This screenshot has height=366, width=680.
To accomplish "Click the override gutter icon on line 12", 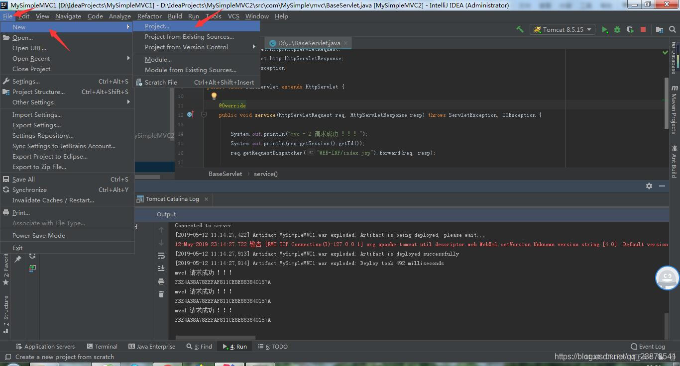I will (190, 115).
